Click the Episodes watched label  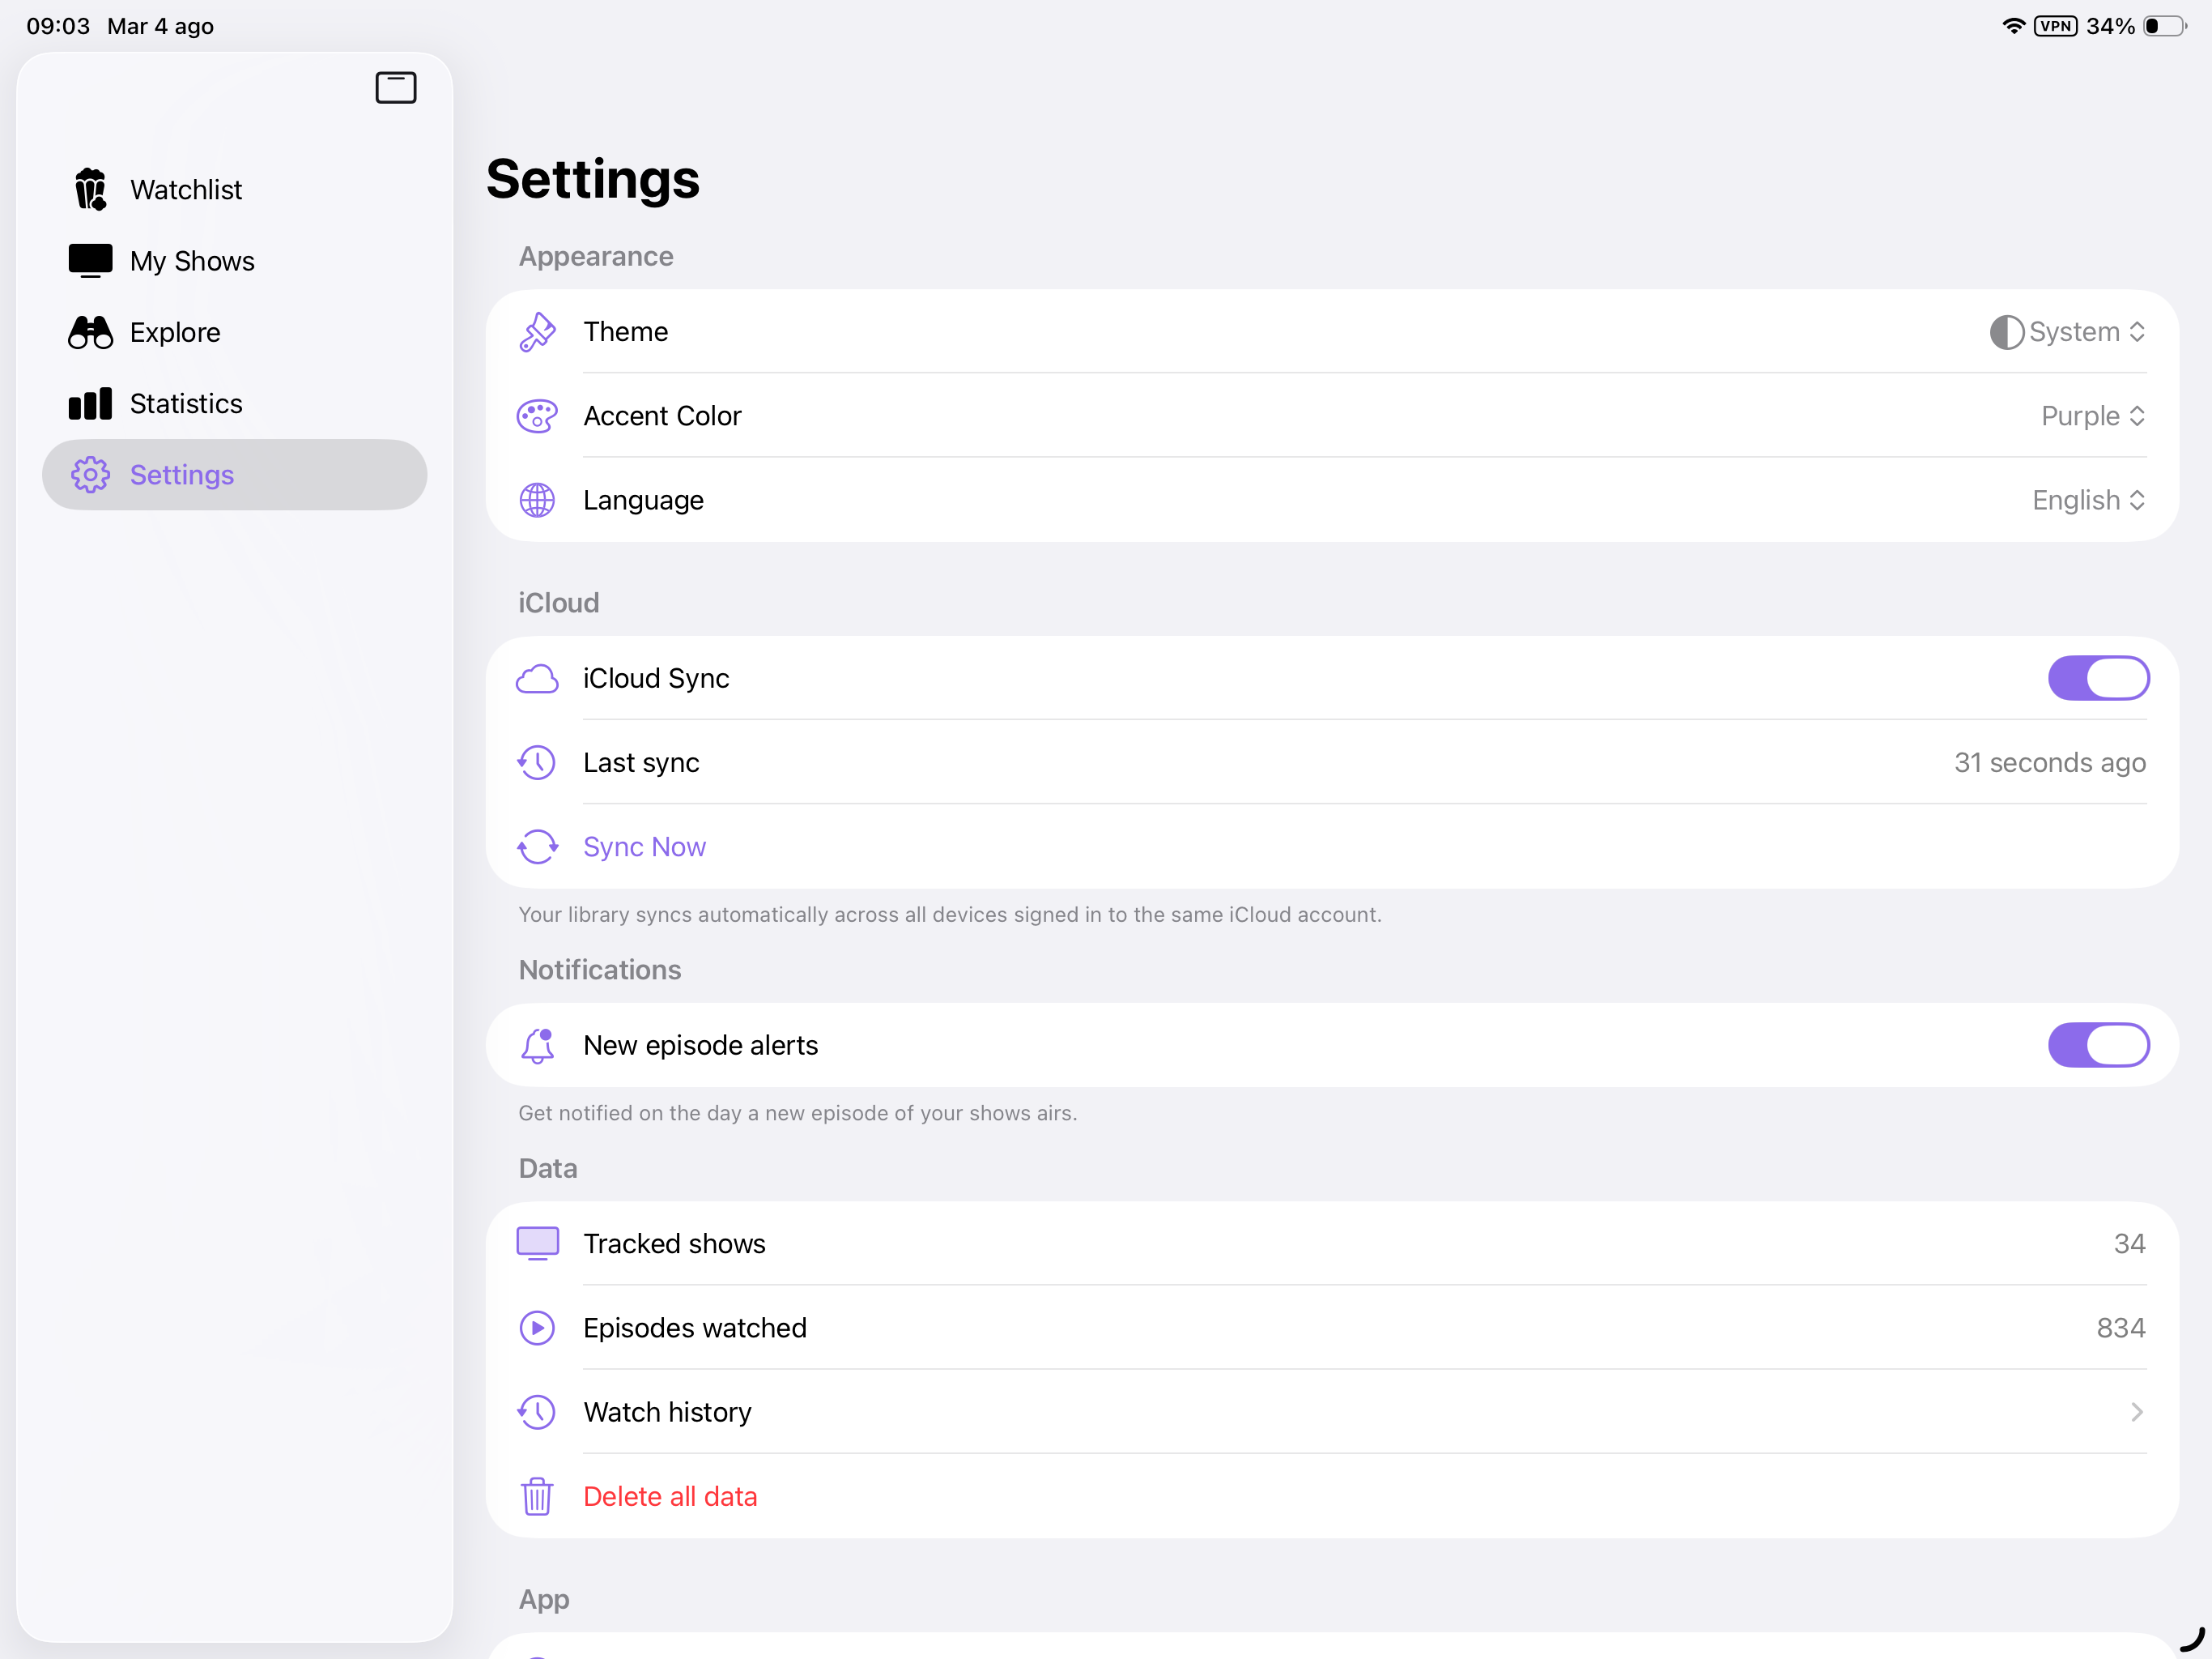695,1328
